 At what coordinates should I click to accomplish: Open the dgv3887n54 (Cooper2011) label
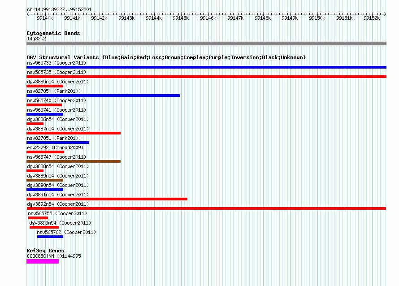coord(58,129)
